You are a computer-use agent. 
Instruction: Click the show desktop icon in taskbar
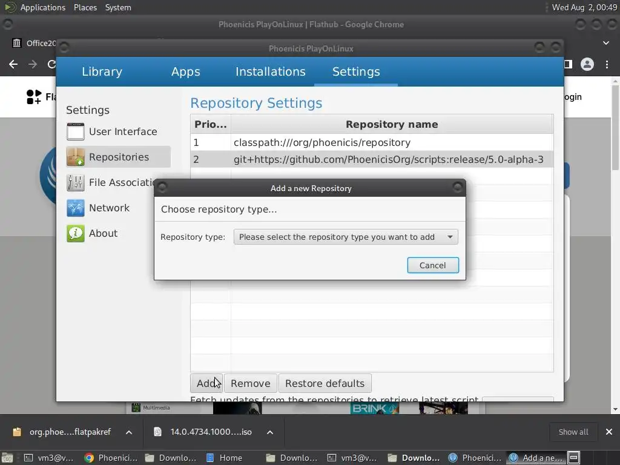(x=7, y=458)
